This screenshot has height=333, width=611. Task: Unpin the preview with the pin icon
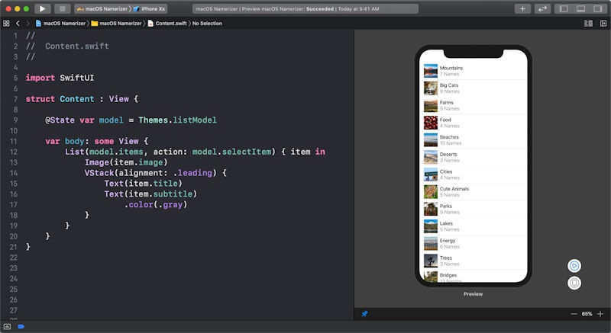click(364, 314)
